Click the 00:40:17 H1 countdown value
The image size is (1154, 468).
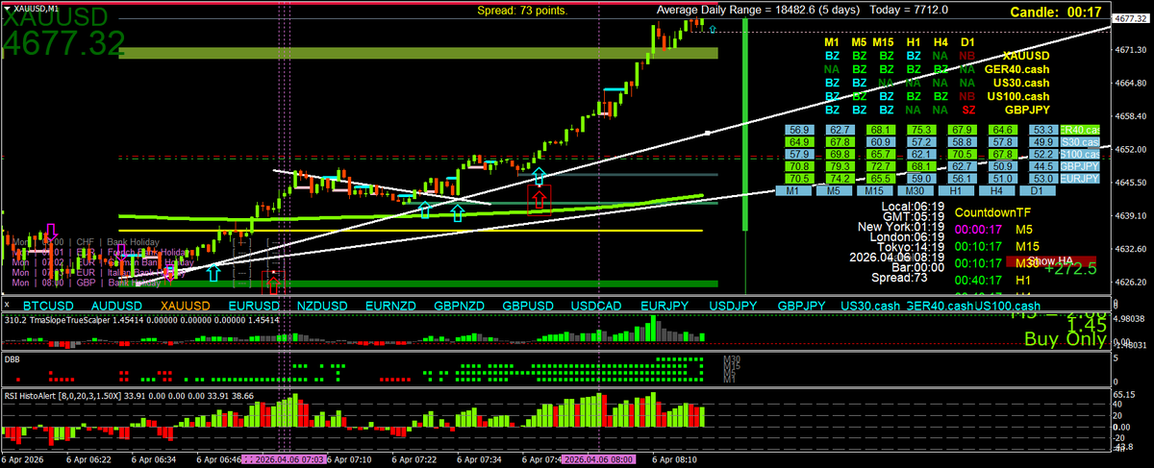980,280
